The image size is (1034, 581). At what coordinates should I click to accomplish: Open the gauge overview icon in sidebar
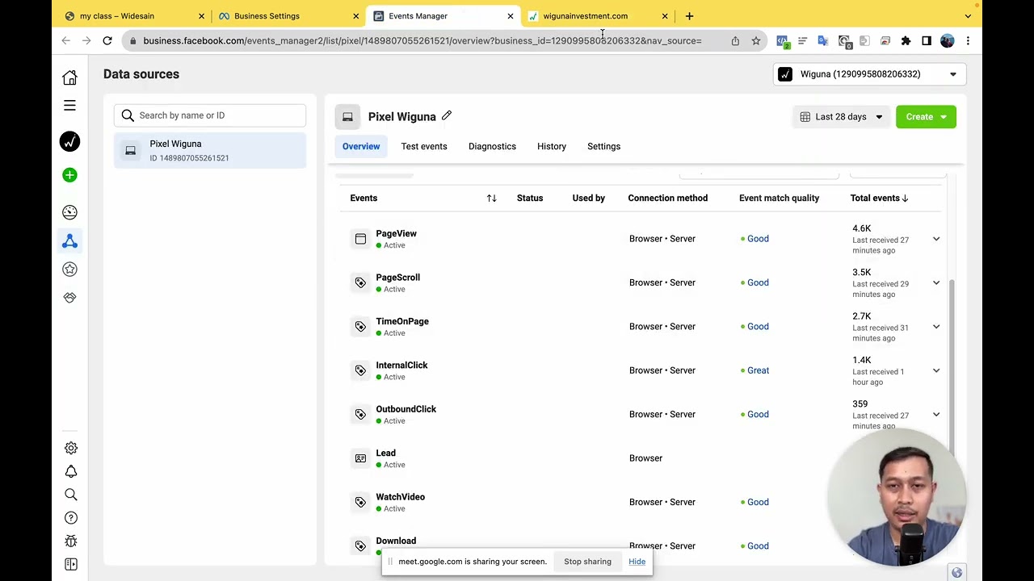pos(69,212)
